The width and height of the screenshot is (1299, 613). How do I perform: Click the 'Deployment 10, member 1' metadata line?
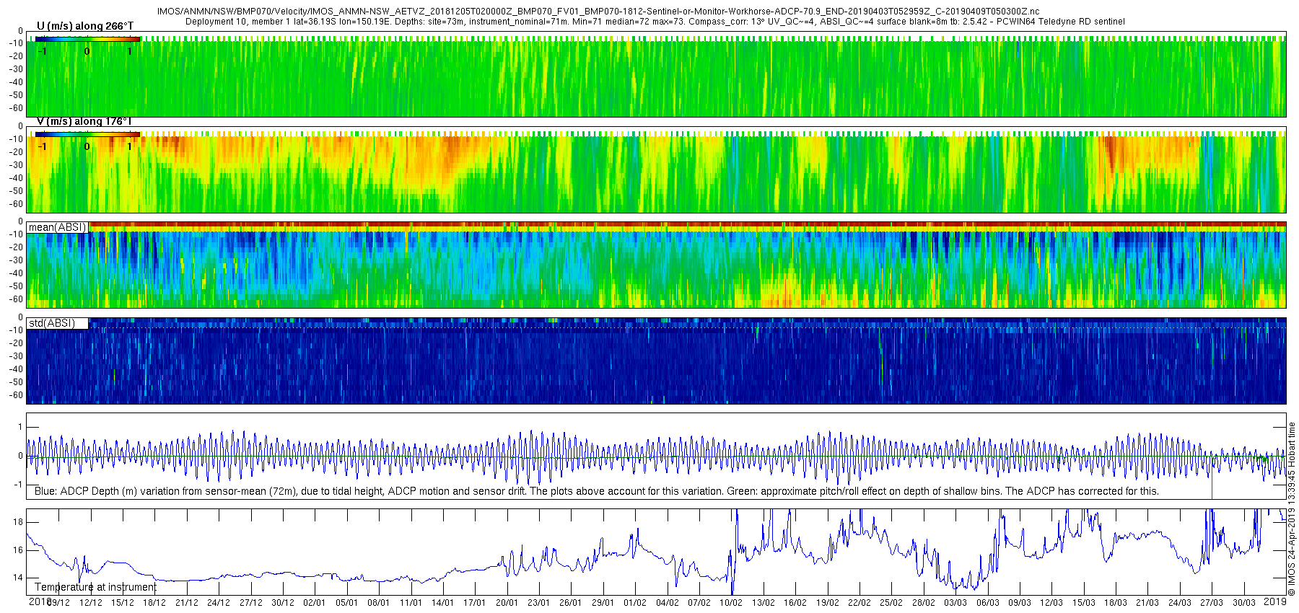(655, 22)
